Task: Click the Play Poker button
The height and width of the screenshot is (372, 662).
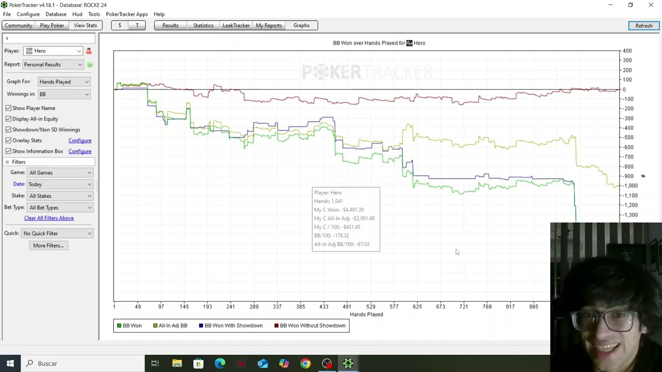Action: pyautogui.click(x=52, y=25)
